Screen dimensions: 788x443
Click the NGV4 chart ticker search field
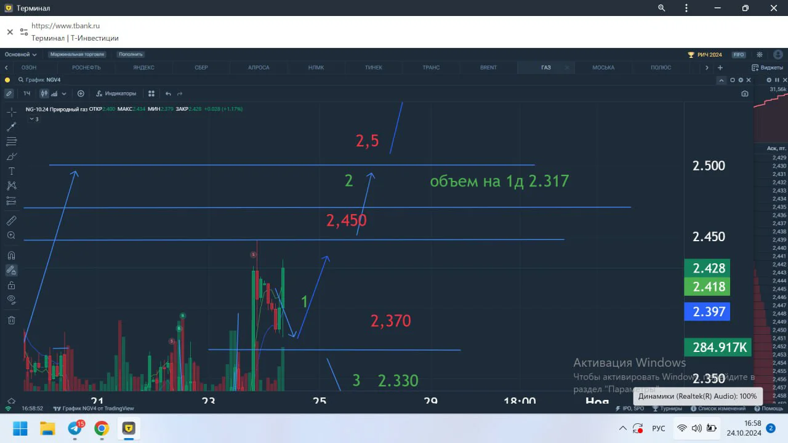click(38, 80)
